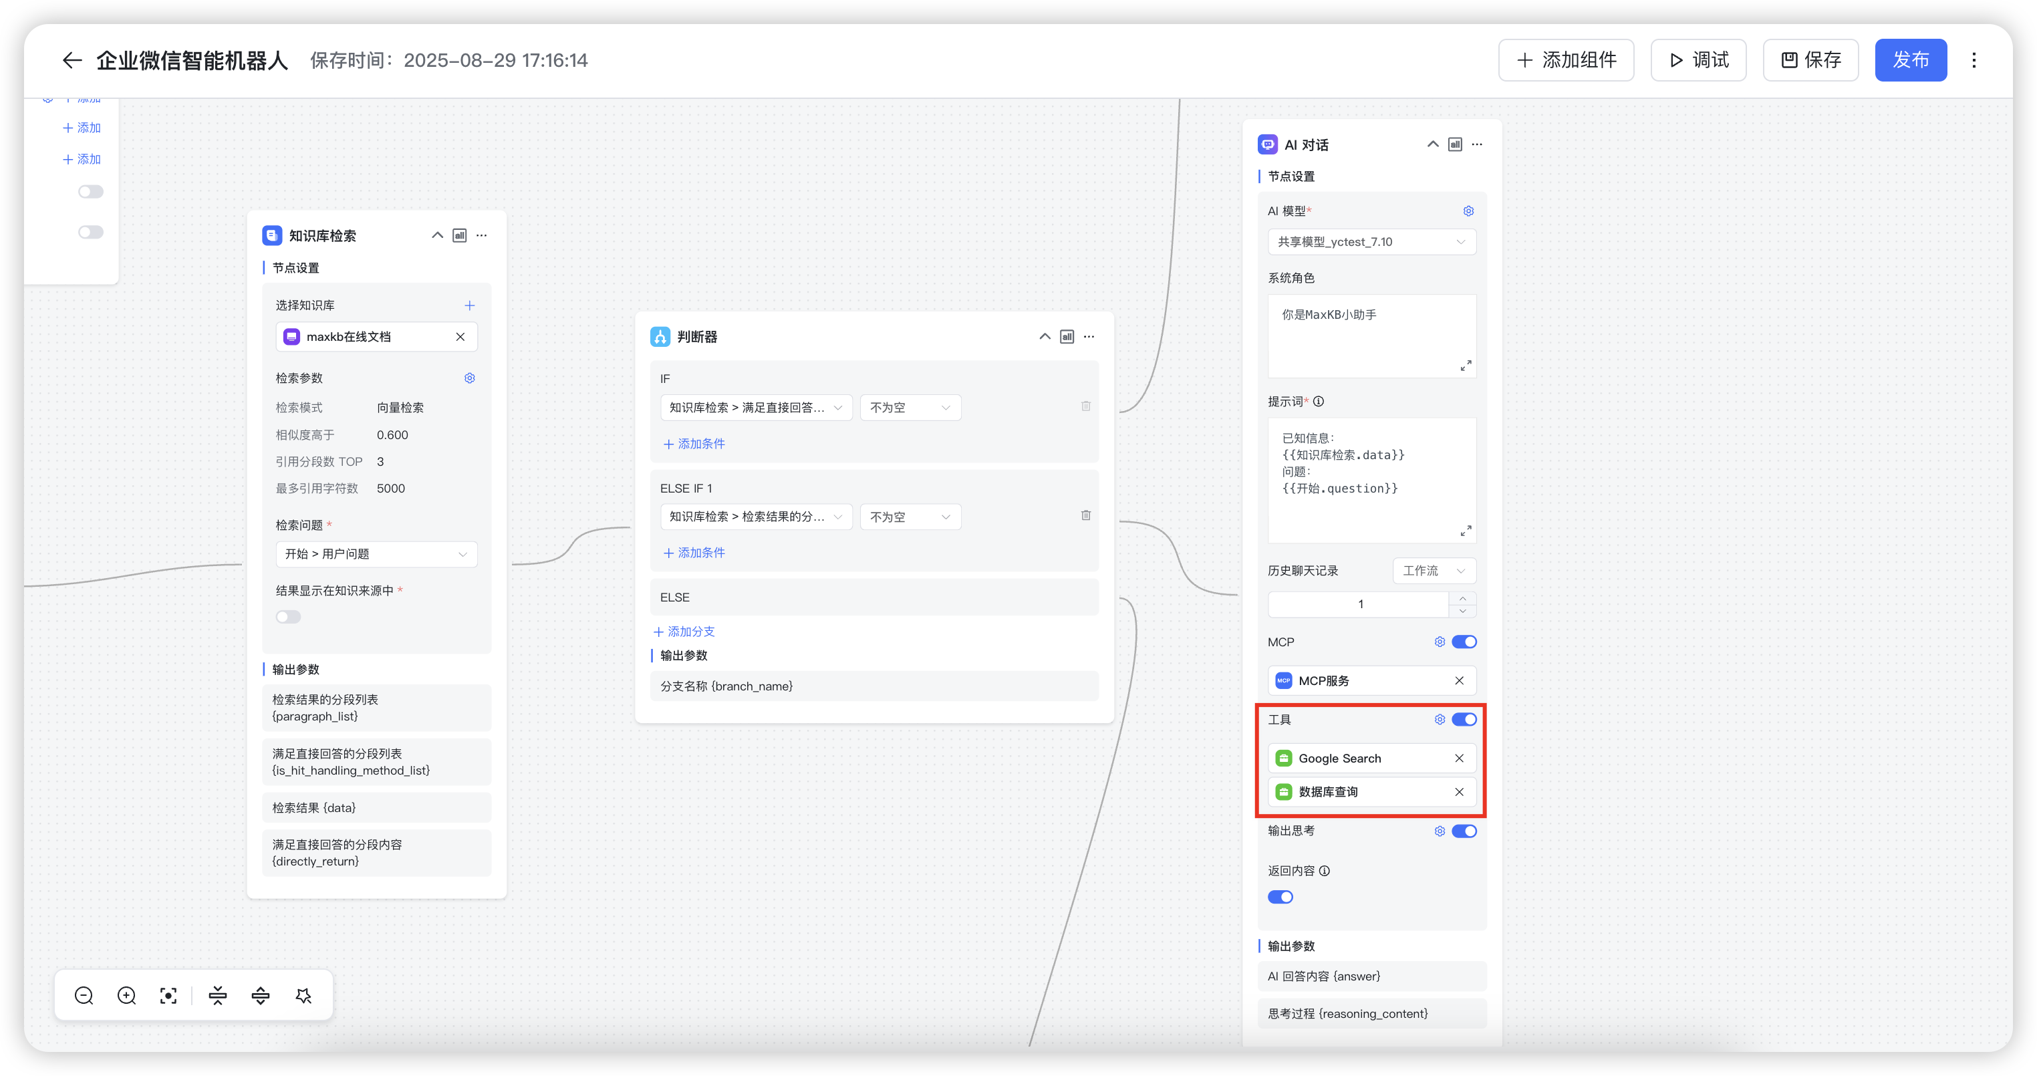Click 添加分支 link
Image resolution: width=2037 pixels, height=1076 pixels.
pyautogui.click(x=684, y=632)
